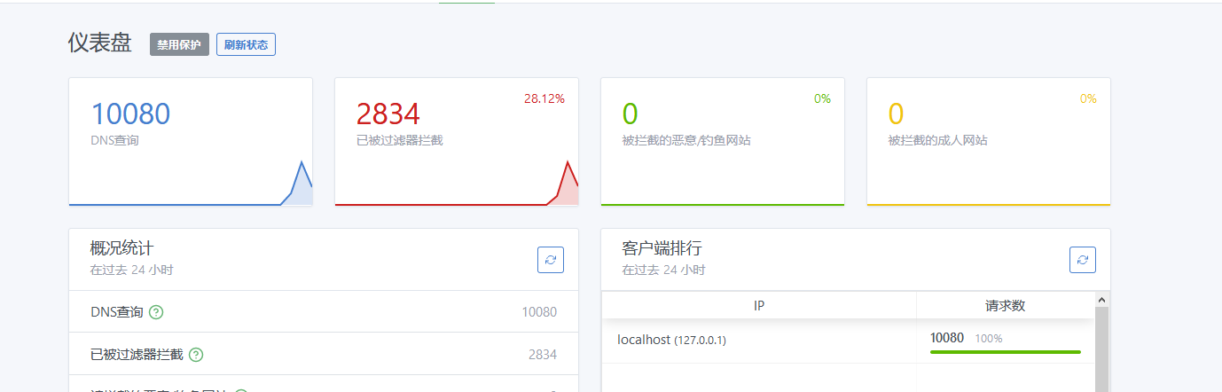Image resolution: width=1222 pixels, height=392 pixels.
Task: Open the 2834 已被过滤器拦截 card
Action: coord(457,142)
